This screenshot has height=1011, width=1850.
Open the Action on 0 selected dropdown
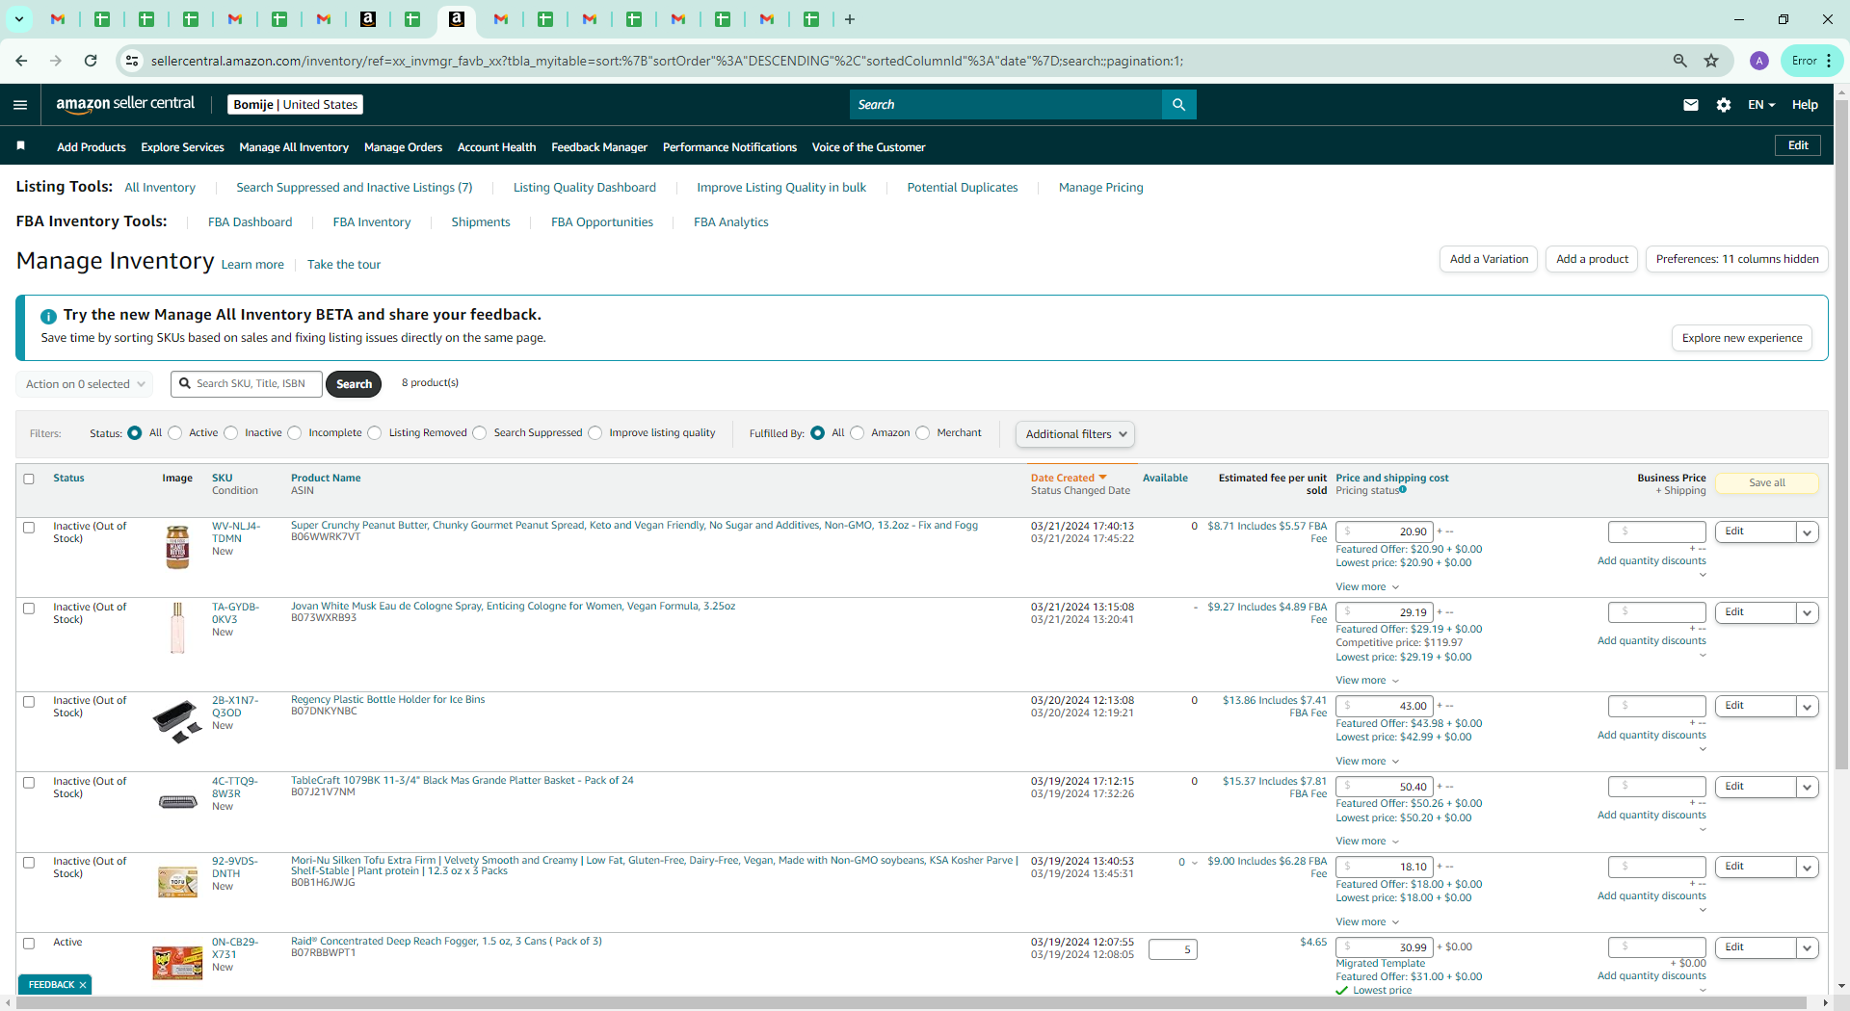click(85, 384)
